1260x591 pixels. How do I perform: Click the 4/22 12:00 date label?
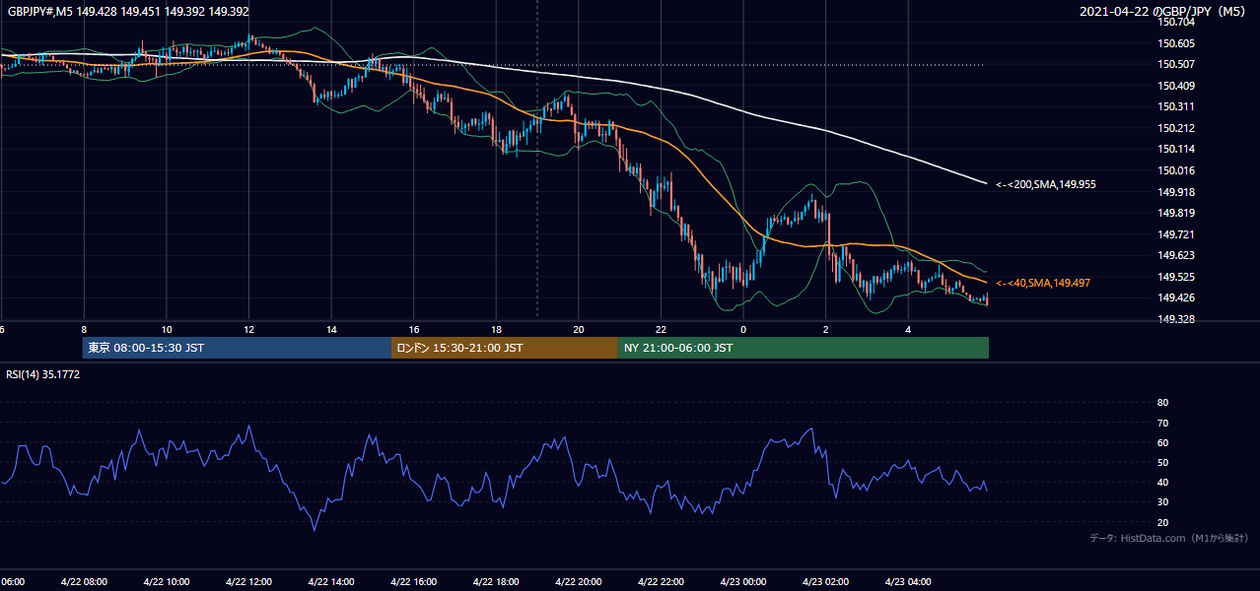point(248,581)
